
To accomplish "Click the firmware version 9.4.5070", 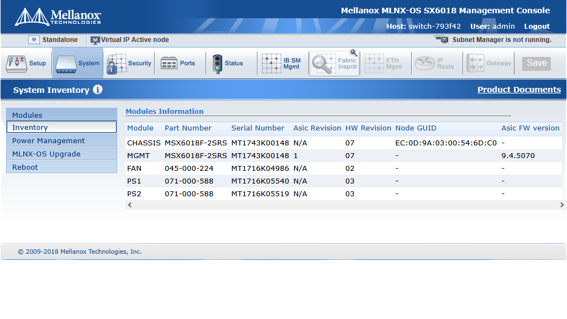I will tap(518, 155).
